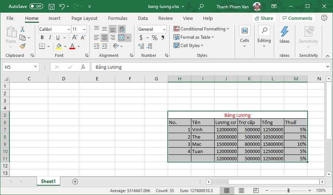This screenshot has width=333, height=195.
Task: Click the Orientation text rotation icon
Action: click(116, 46)
